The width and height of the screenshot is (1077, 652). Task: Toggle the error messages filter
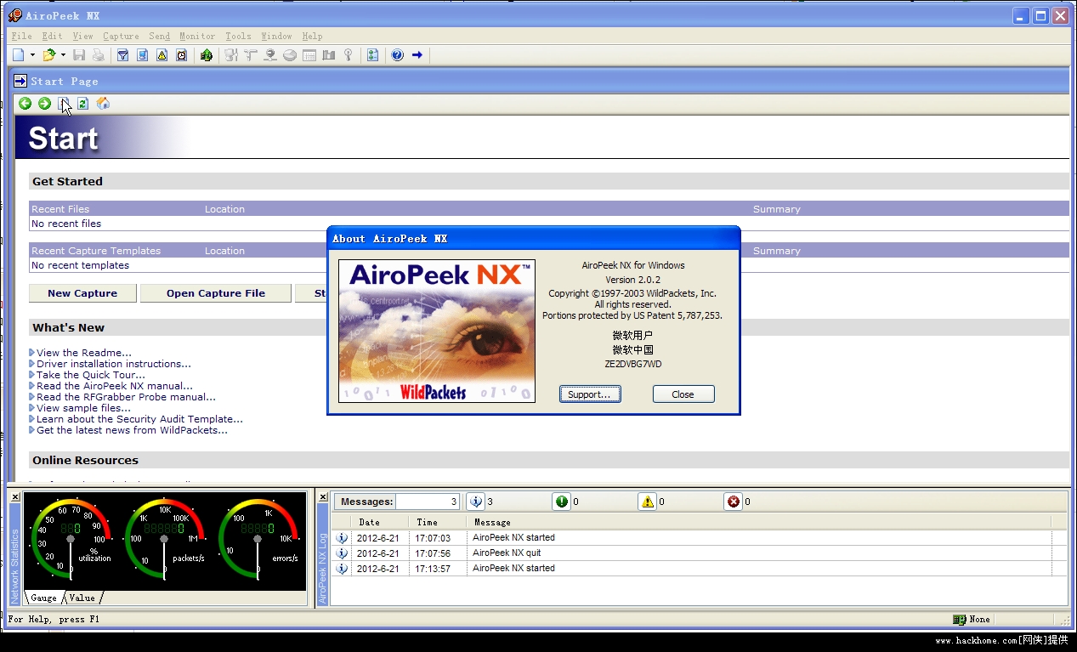[733, 502]
